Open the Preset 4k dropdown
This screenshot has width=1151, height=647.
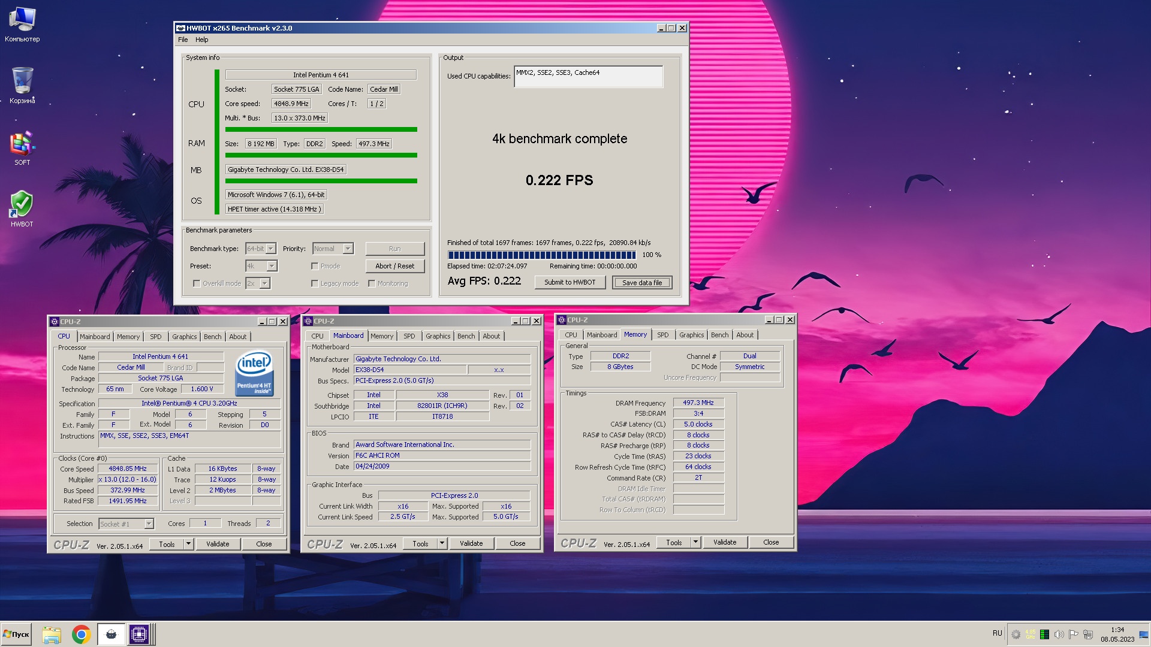(x=261, y=266)
